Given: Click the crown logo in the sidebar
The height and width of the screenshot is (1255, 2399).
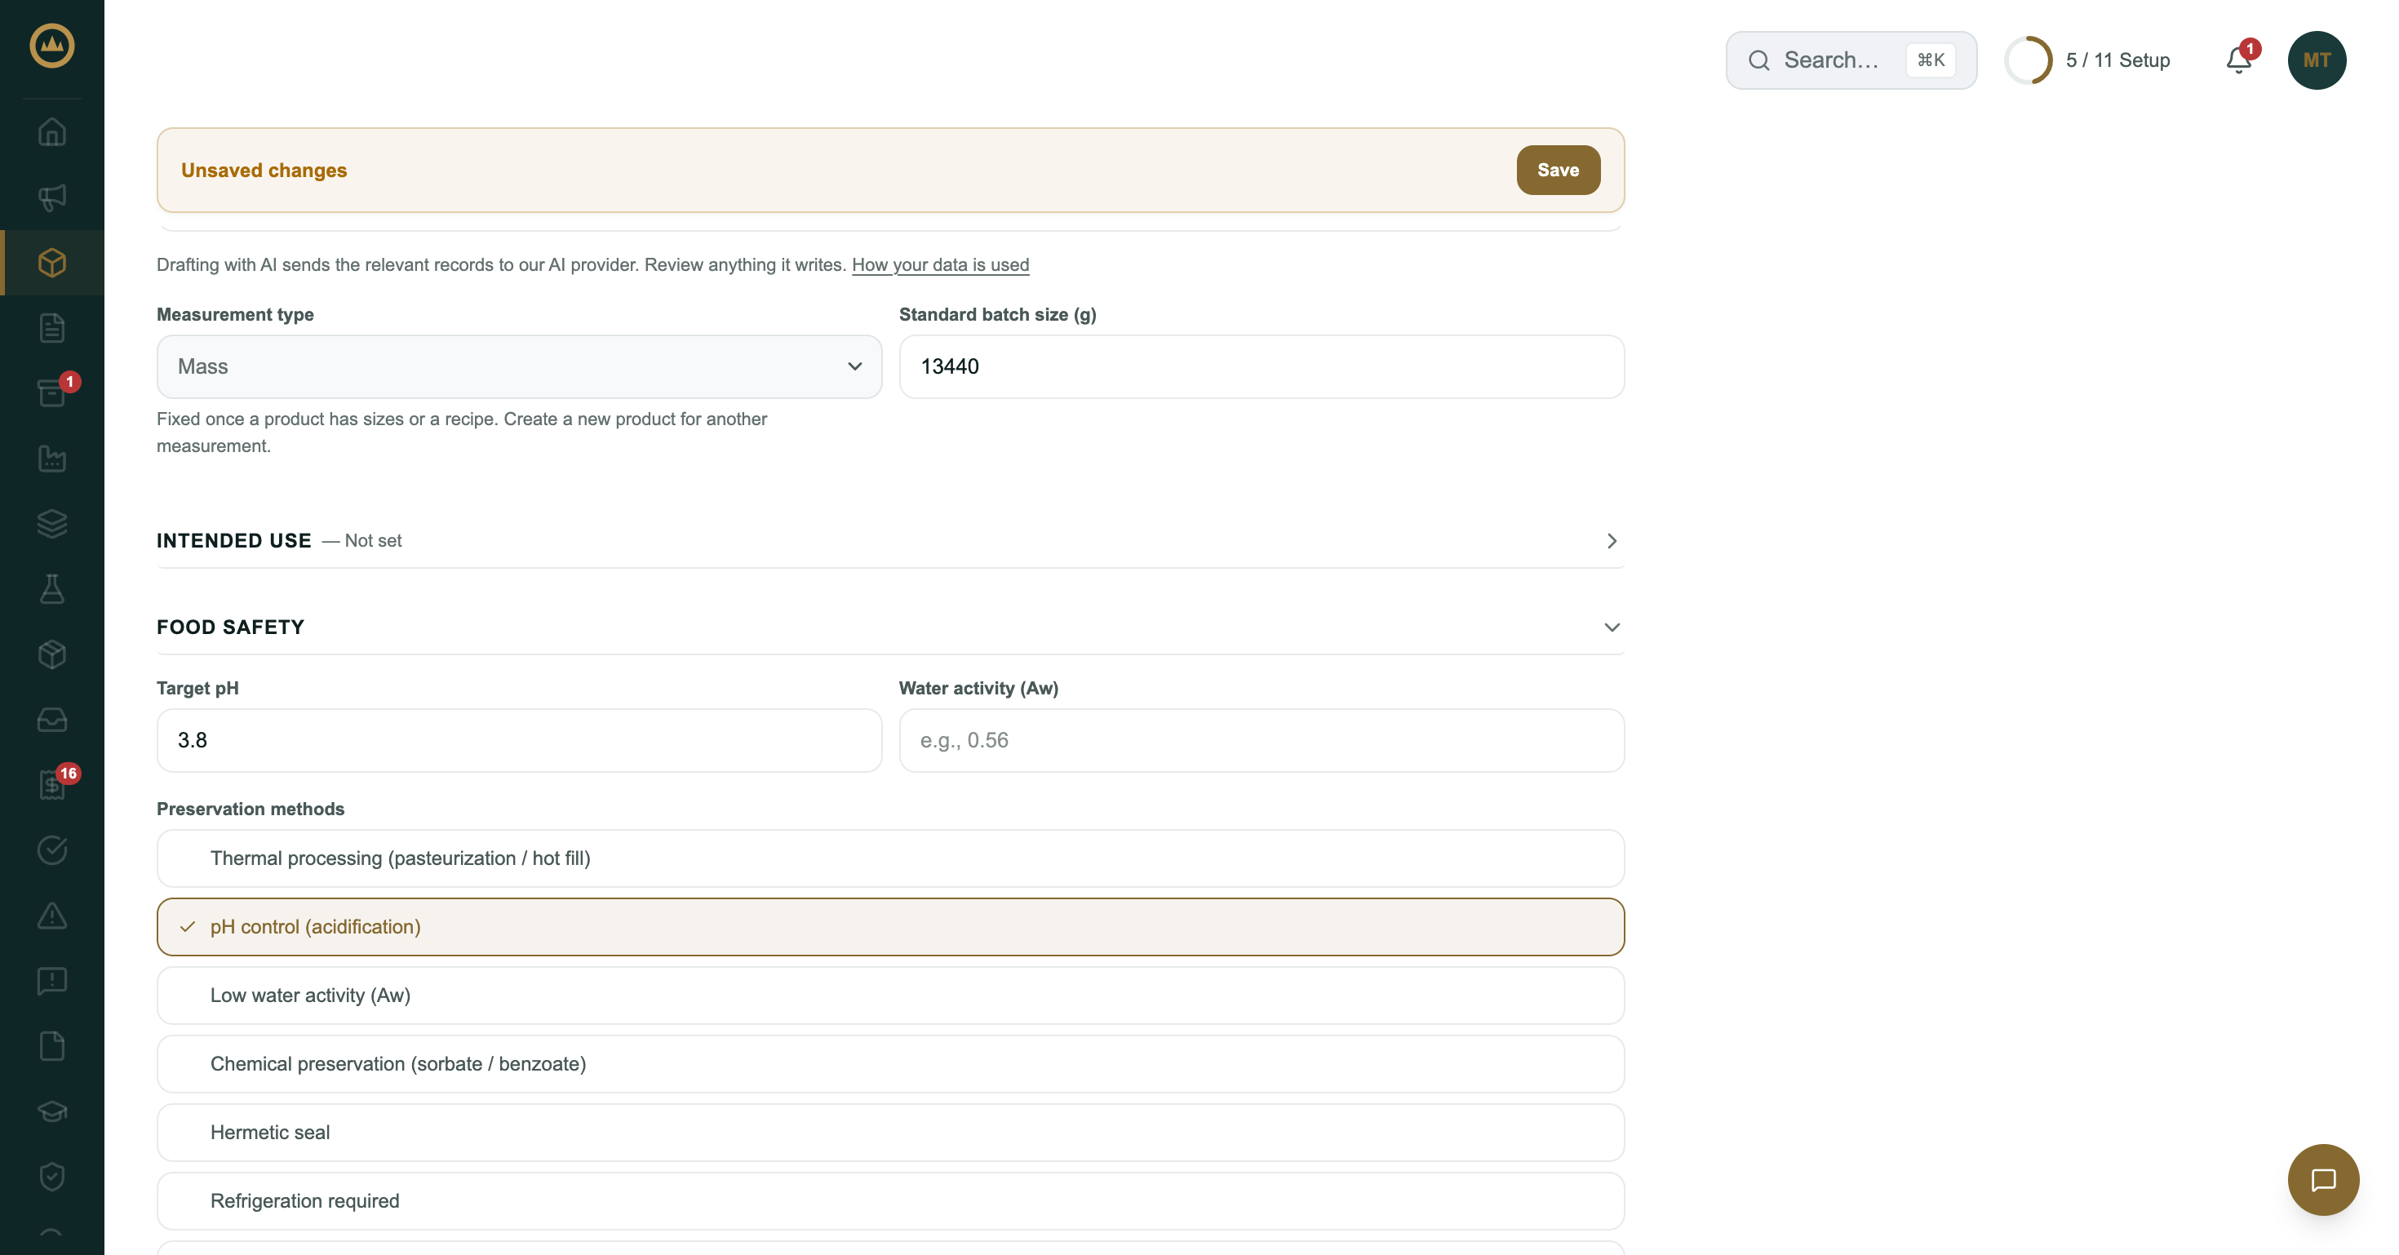Looking at the screenshot, I should pos(52,46).
